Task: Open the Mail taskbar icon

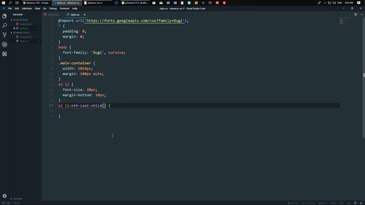Action: point(161,3)
